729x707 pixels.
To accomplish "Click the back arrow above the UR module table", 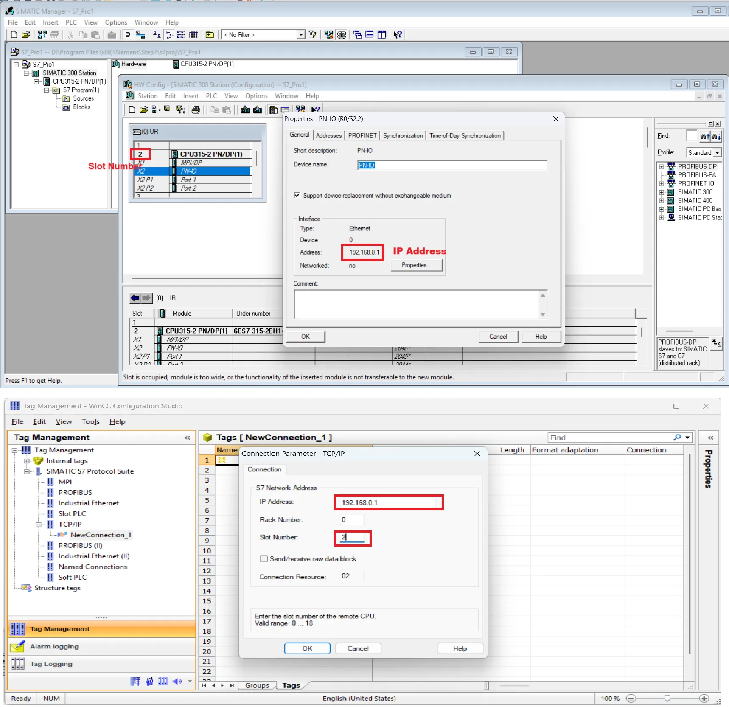I will click(x=135, y=298).
